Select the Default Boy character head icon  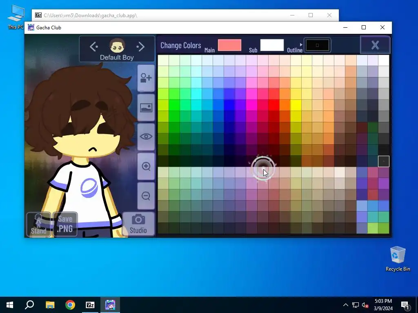tap(117, 46)
